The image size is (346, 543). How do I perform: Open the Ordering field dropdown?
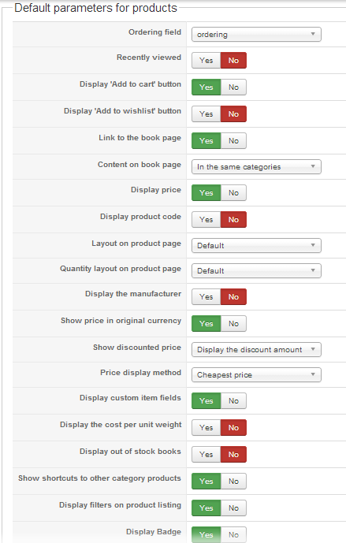coord(256,35)
